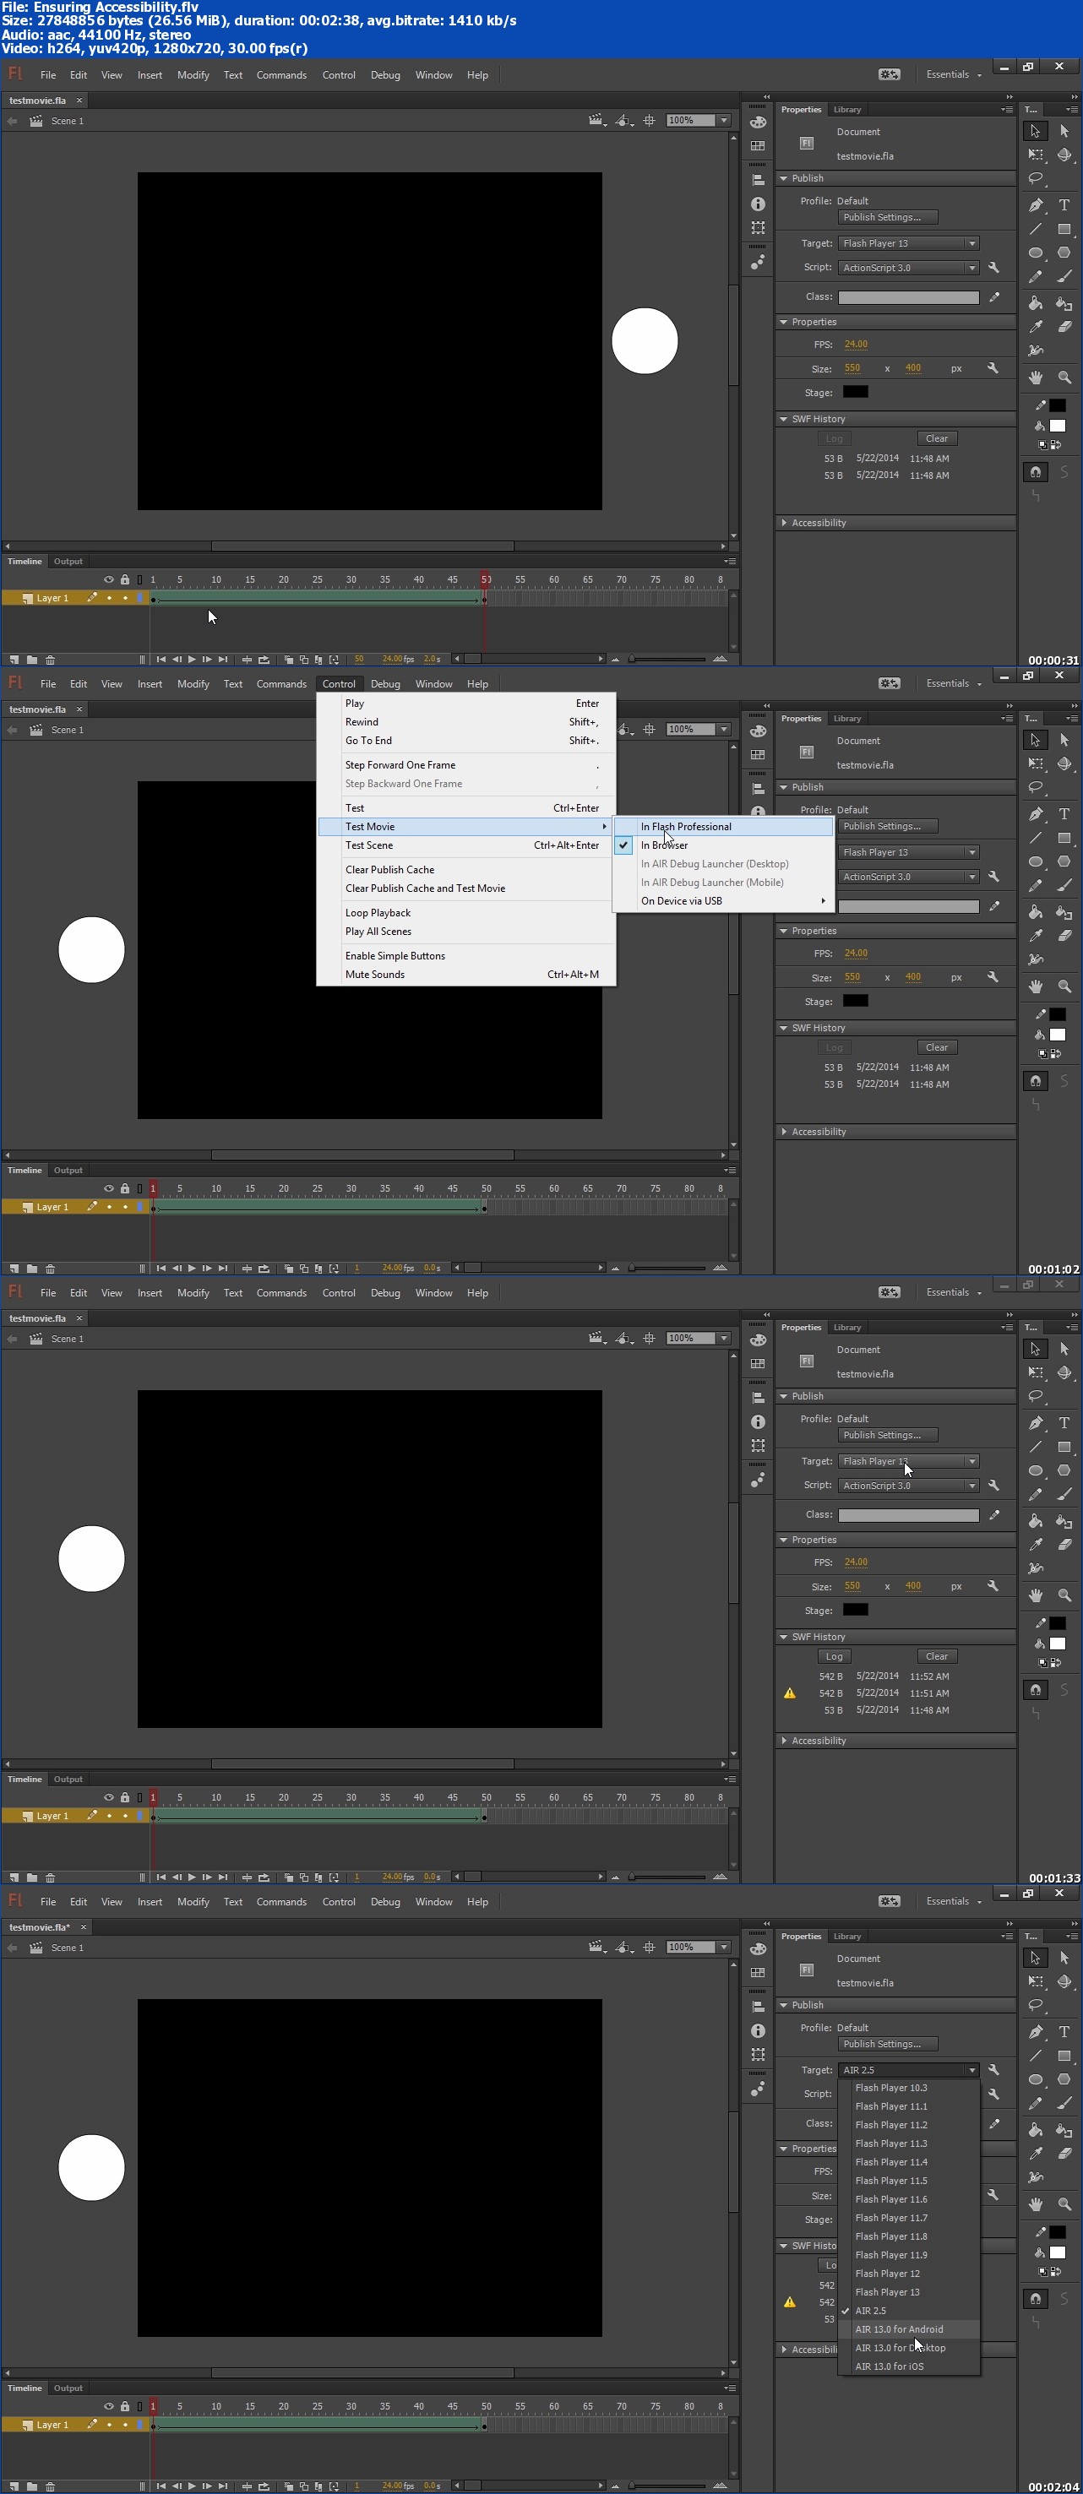Image resolution: width=1083 pixels, height=2494 pixels.
Task: Choose the Oval tool in the 00:01:02 frame
Action: [x=1036, y=861]
